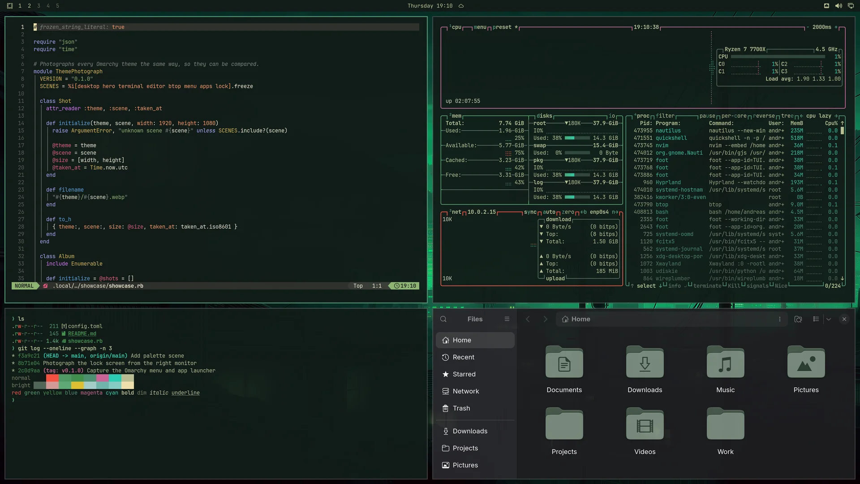This screenshot has width=860, height=484.
Task: Switch to workspace 3 in the top bar
Action: [x=39, y=6]
